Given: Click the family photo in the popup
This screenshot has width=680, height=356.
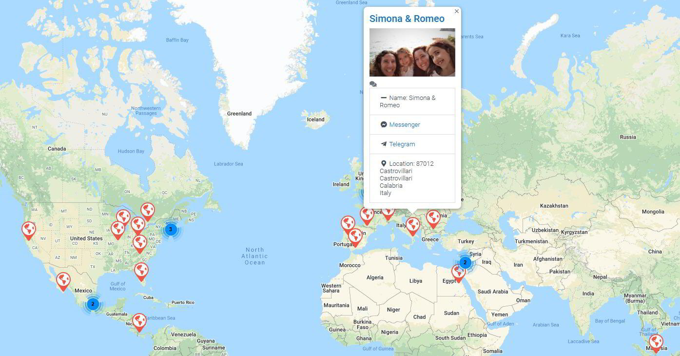Looking at the screenshot, I should click(412, 52).
